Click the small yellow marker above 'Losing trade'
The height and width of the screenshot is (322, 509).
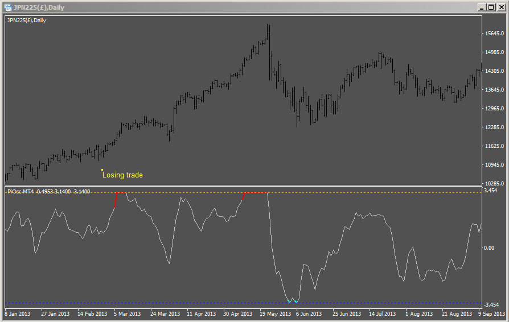[x=102, y=170]
